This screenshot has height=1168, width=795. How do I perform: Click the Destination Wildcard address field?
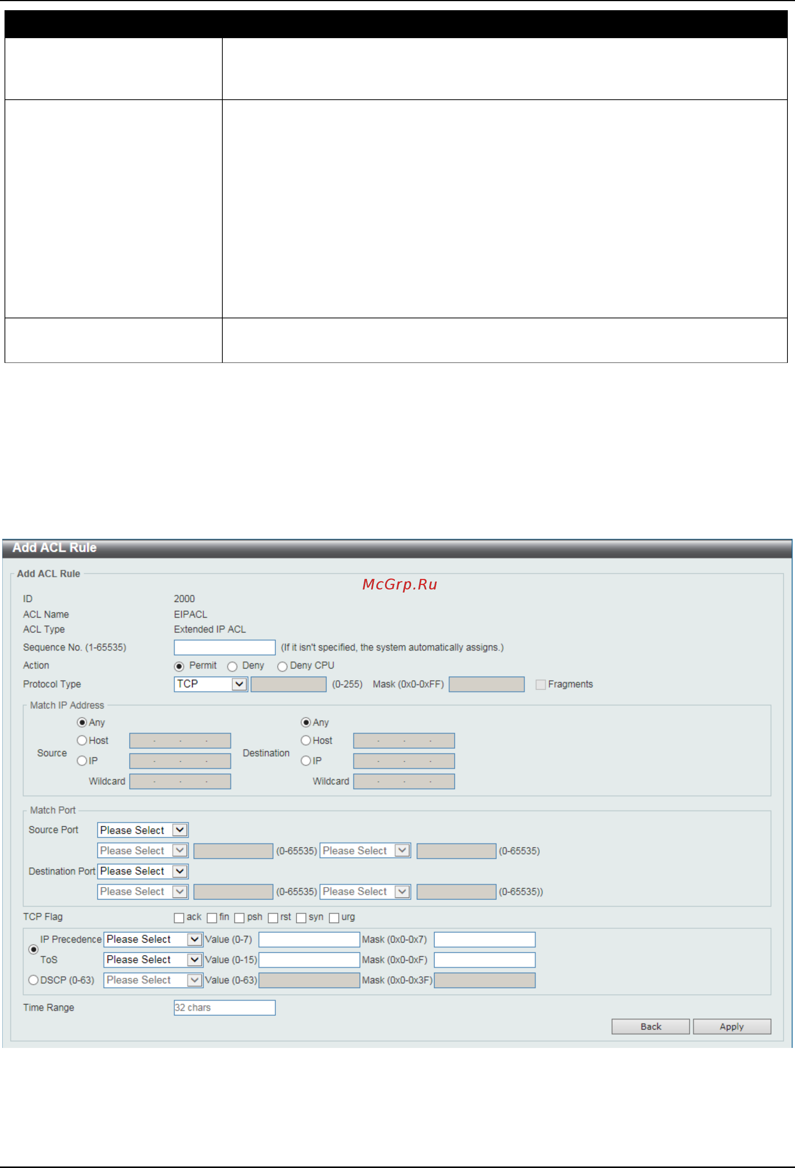(404, 782)
